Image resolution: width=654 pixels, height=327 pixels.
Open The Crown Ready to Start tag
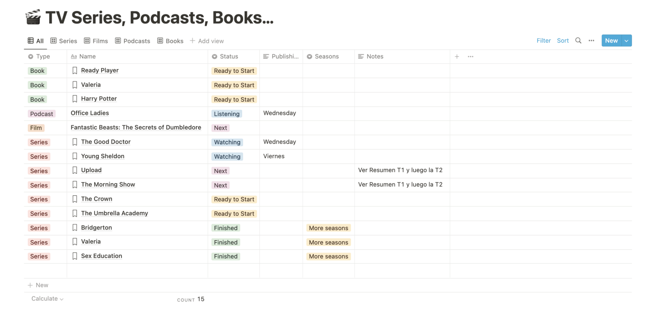click(234, 199)
